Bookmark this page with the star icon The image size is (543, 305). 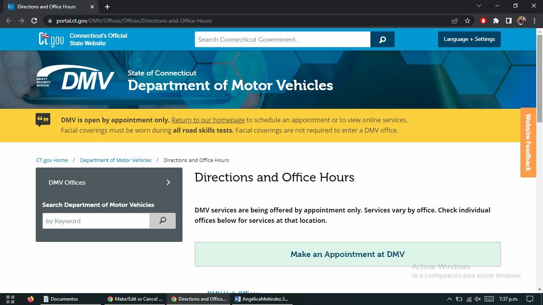(x=467, y=20)
